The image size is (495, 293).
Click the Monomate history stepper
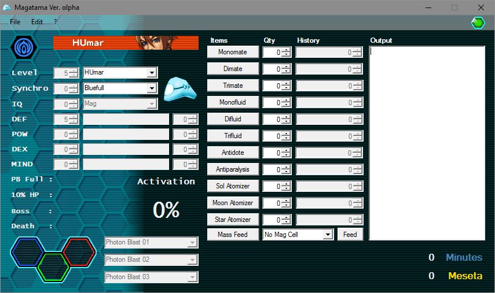click(329, 52)
